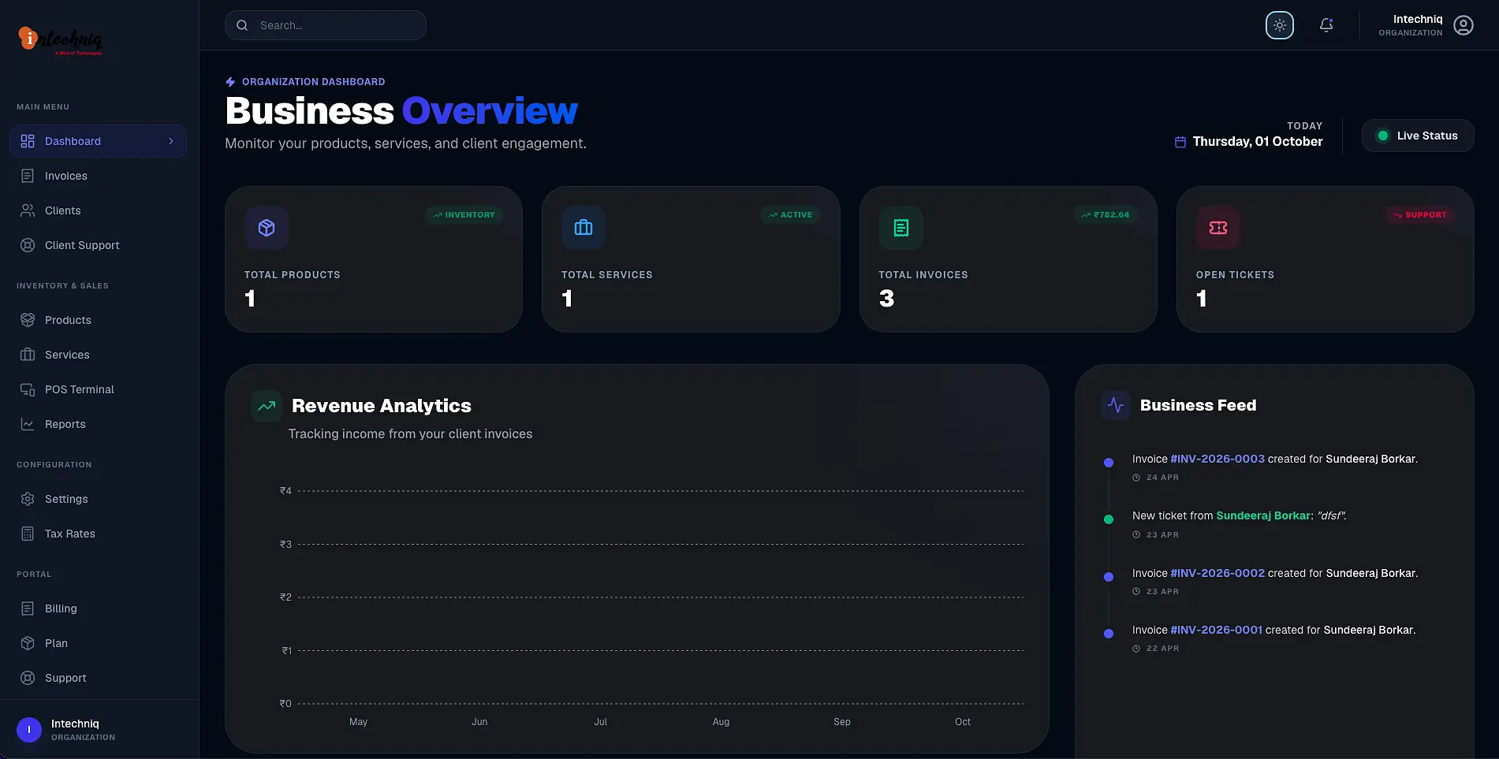Click the Invoices document icon

point(28,176)
